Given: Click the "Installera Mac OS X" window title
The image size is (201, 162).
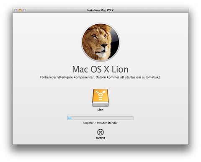Looking at the screenshot, I should click(x=100, y=10).
